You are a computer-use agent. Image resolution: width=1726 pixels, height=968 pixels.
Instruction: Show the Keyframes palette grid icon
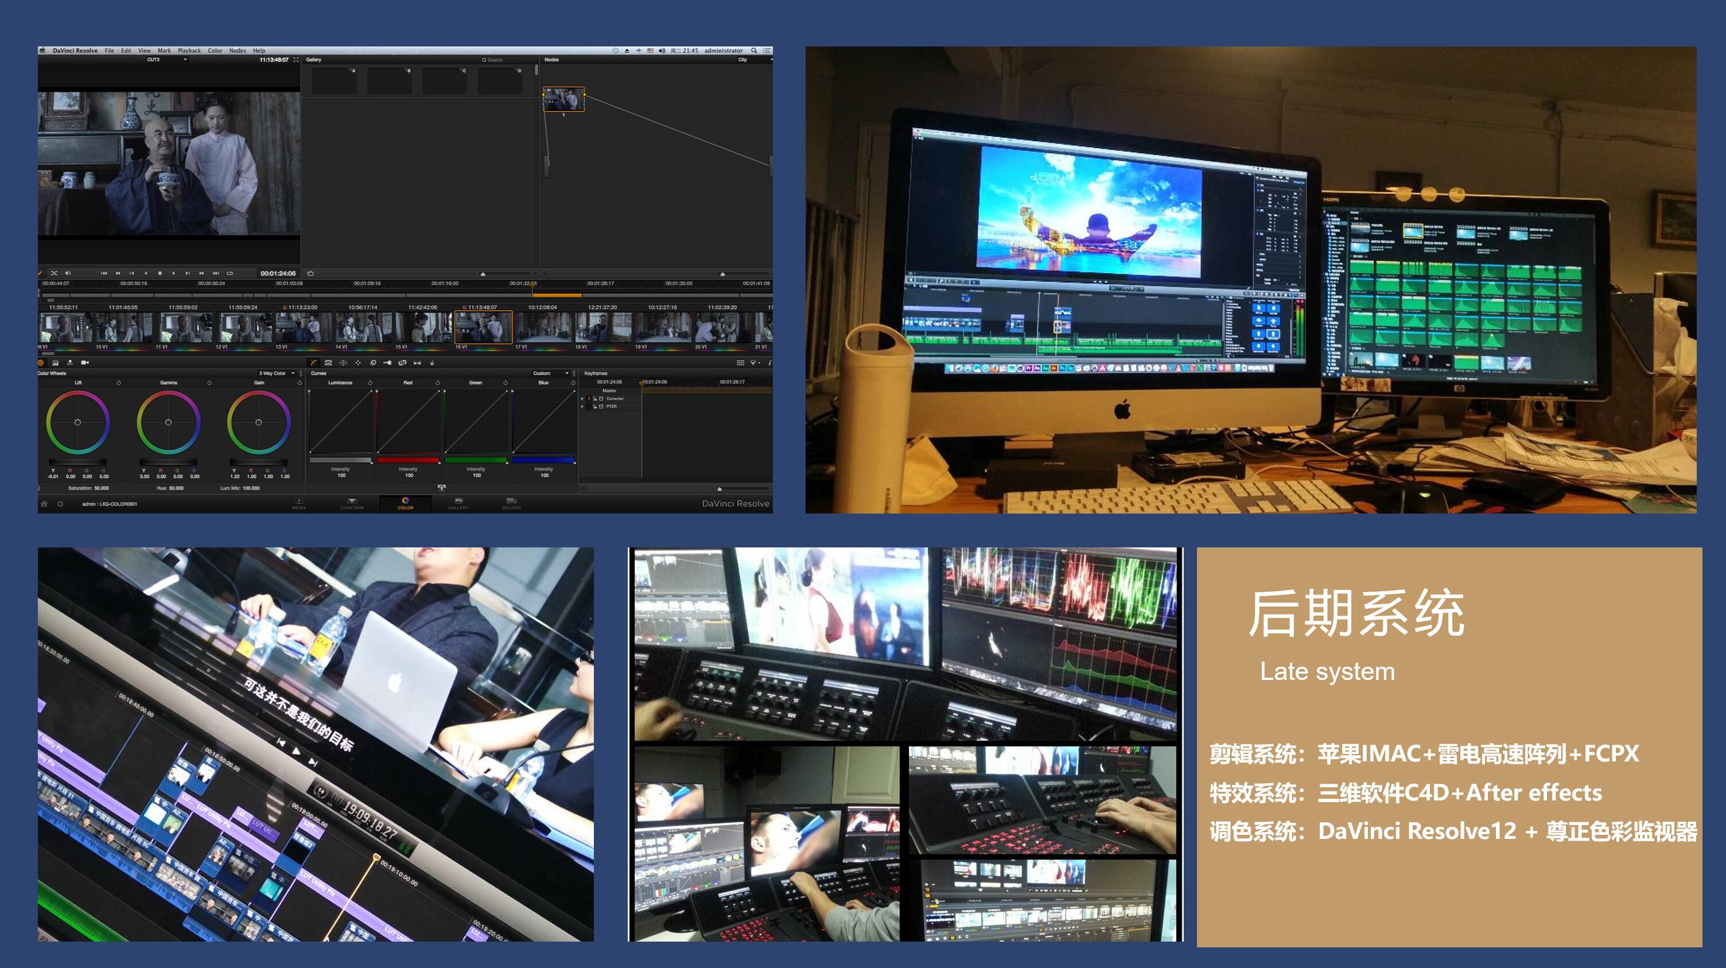click(740, 363)
